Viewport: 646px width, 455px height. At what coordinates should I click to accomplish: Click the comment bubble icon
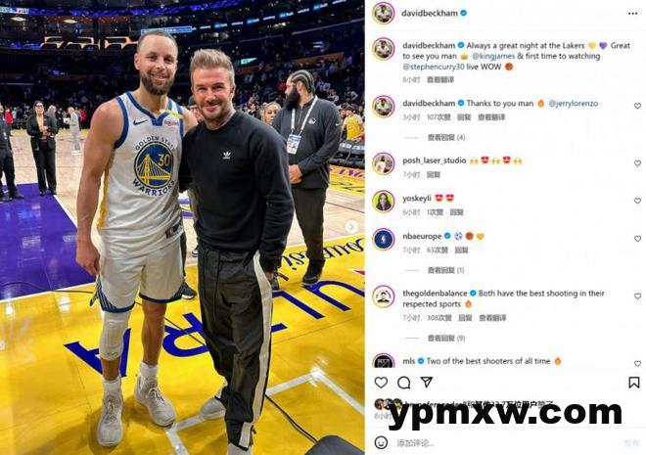click(x=403, y=383)
